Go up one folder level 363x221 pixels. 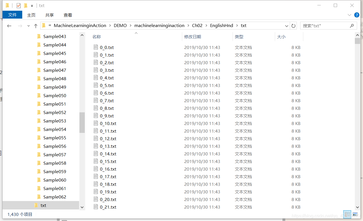pyautogui.click(x=35, y=26)
